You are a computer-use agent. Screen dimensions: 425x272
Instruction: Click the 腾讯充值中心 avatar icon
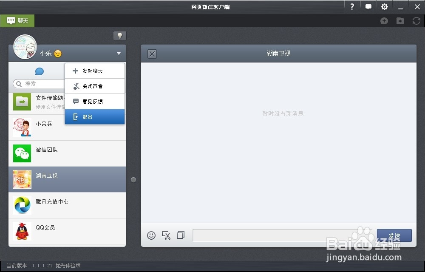(x=22, y=205)
